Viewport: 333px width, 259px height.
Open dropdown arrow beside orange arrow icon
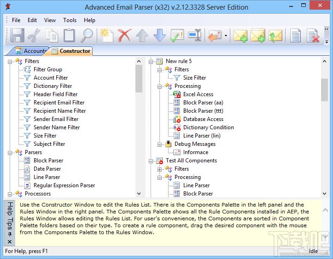226,35
